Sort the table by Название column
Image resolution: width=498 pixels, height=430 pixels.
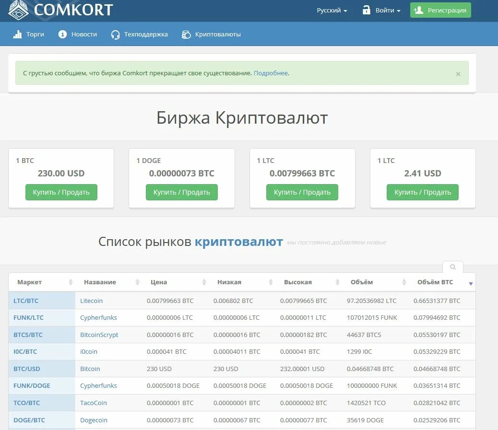[108, 282]
